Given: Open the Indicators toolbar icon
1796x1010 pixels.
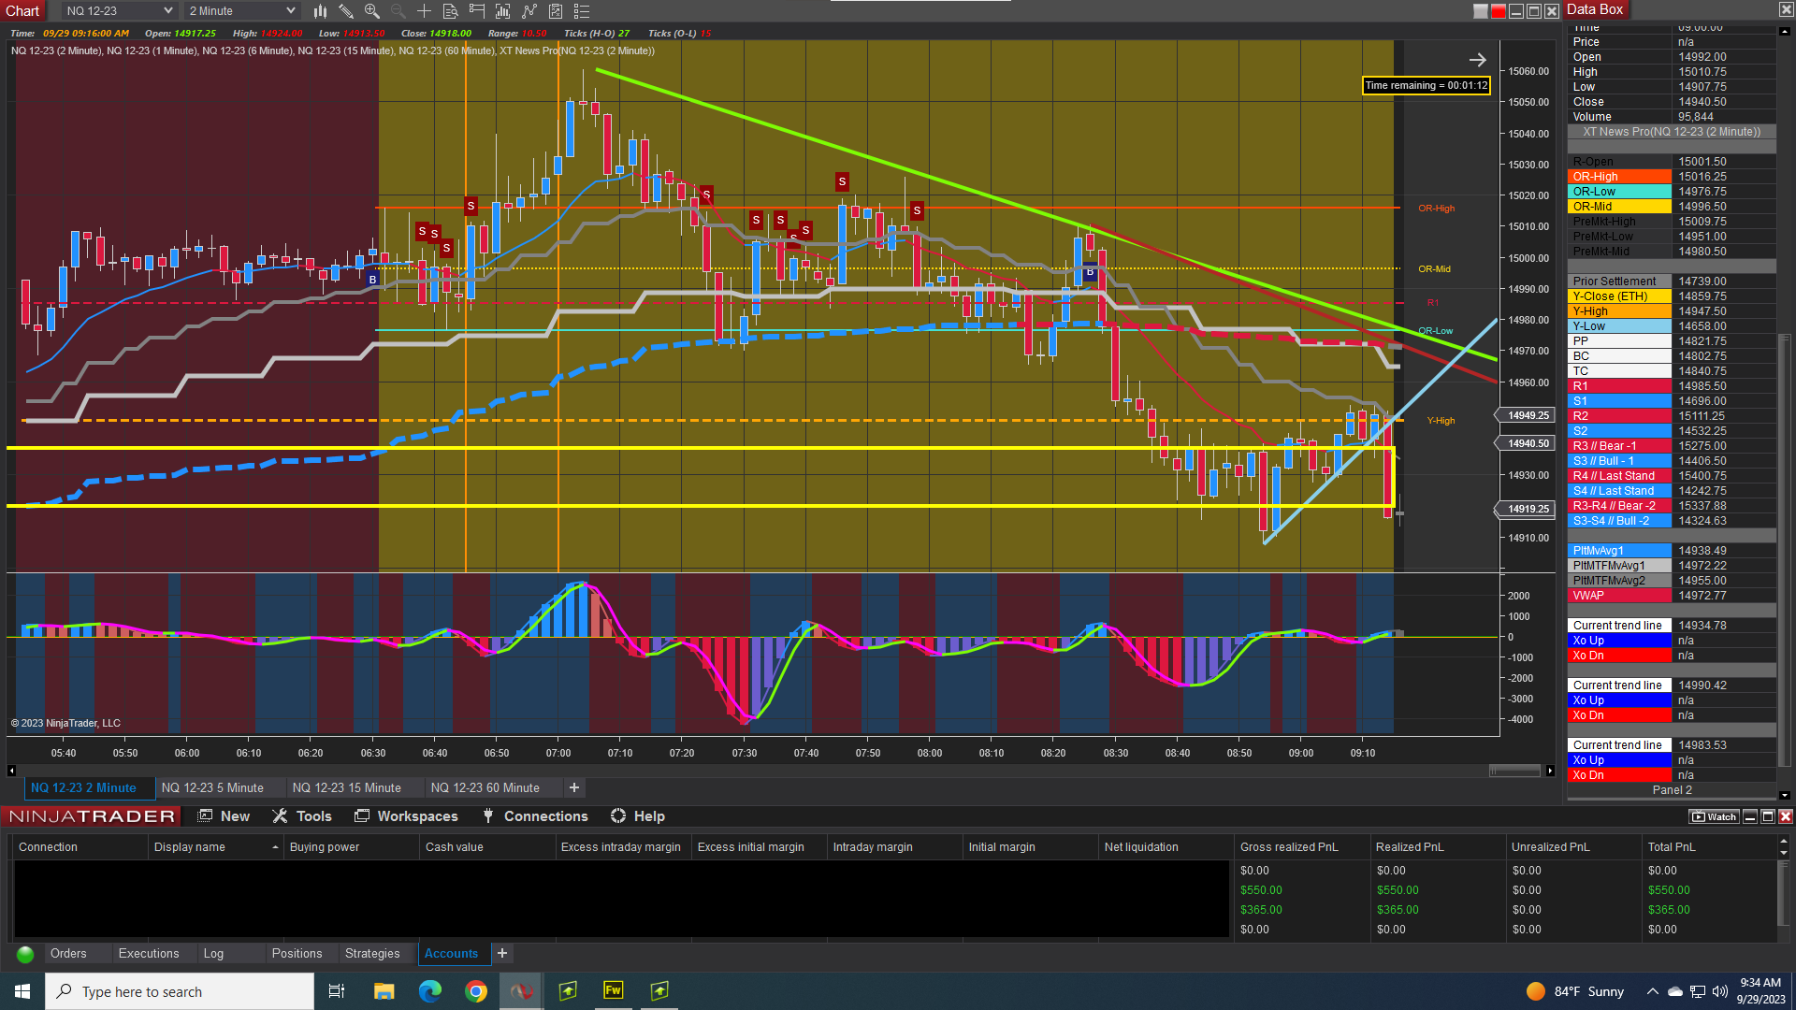Looking at the screenshot, I should coord(503,11).
